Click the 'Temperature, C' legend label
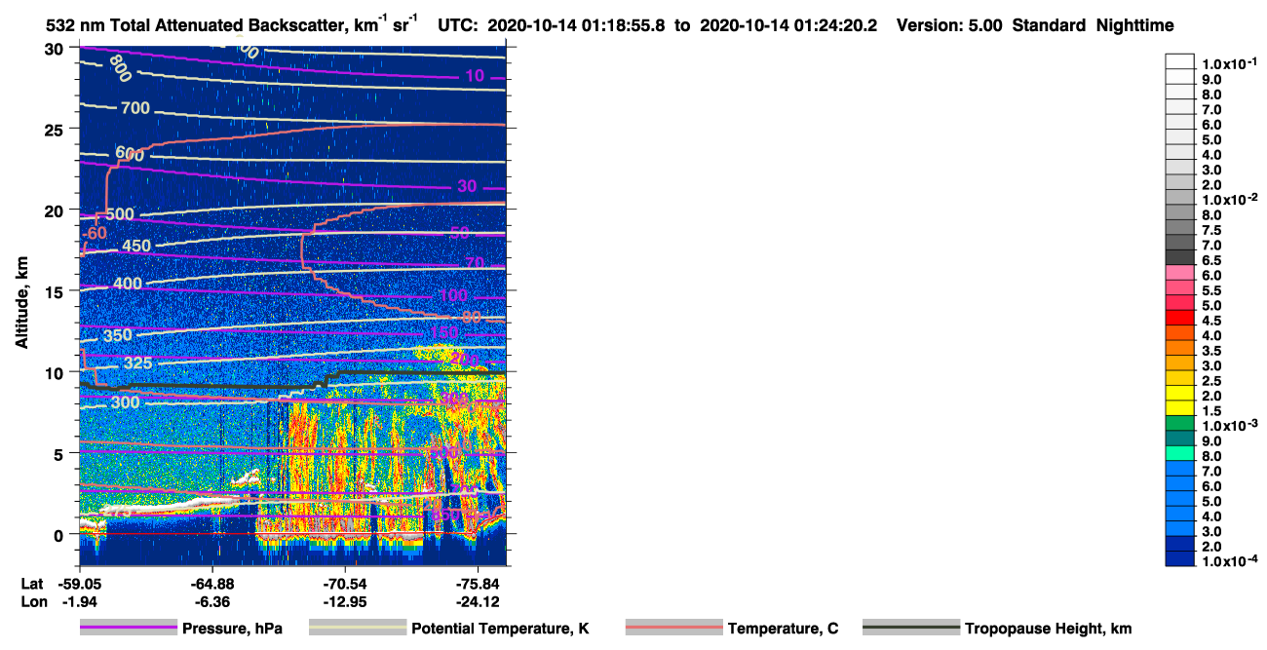 (x=783, y=629)
